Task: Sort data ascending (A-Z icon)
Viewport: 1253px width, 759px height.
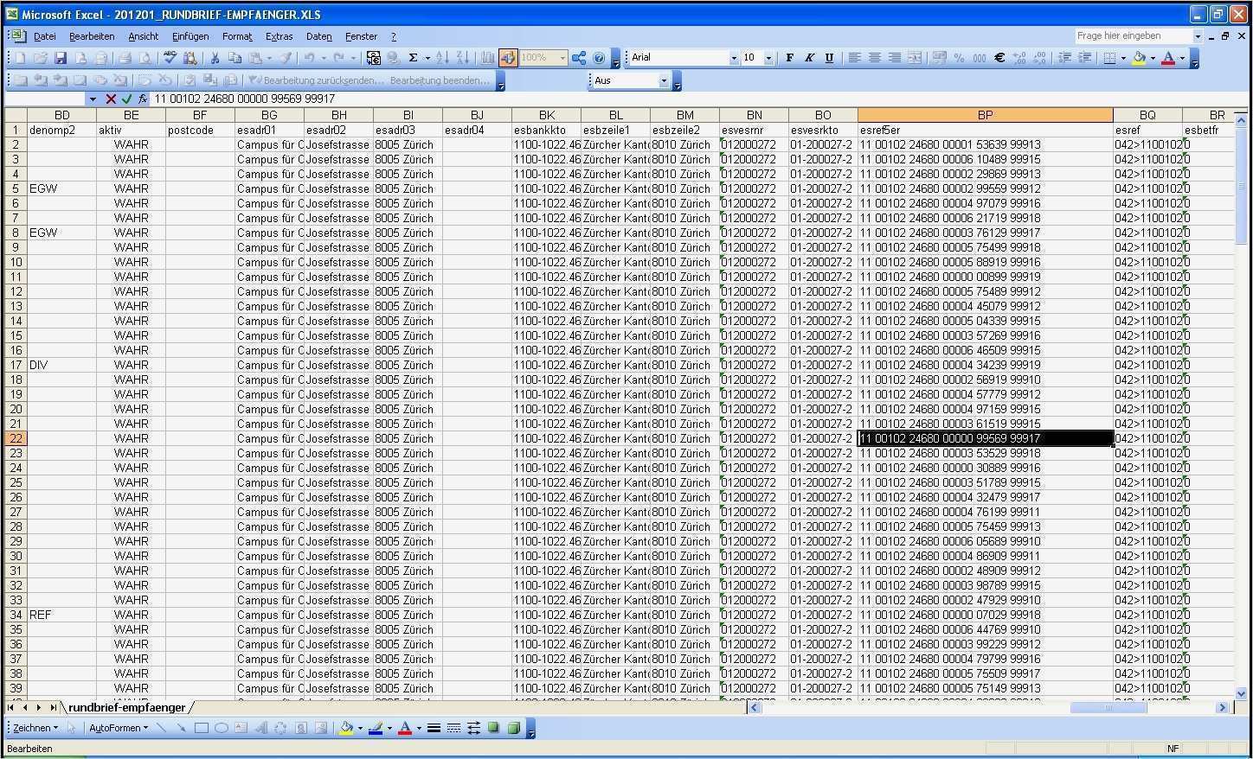Action: click(442, 57)
